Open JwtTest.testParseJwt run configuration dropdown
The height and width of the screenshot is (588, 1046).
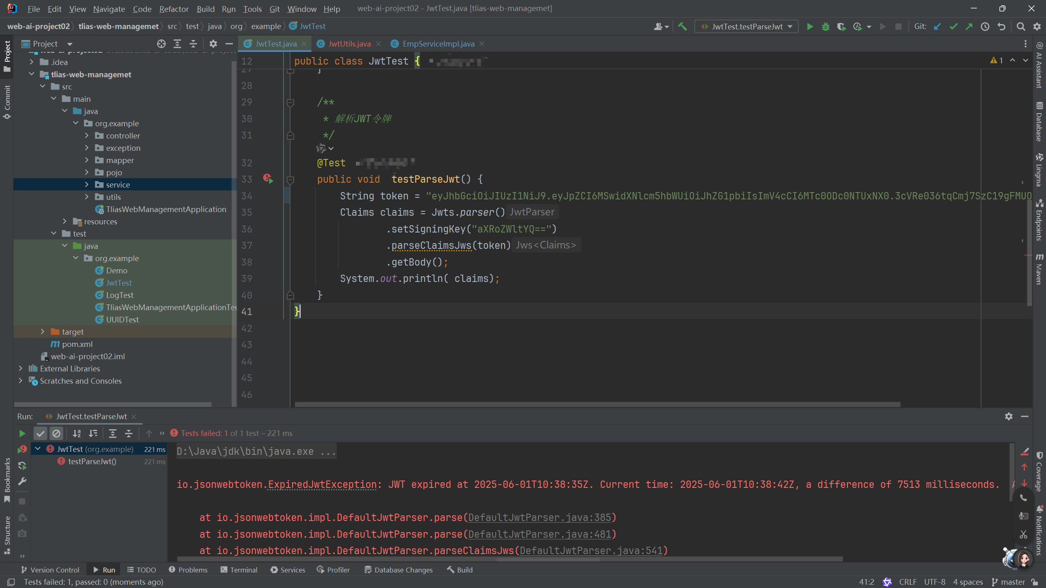pyautogui.click(x=747, y=27)
